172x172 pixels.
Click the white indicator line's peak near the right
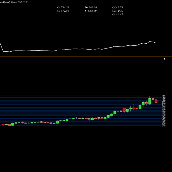point(150,42)
